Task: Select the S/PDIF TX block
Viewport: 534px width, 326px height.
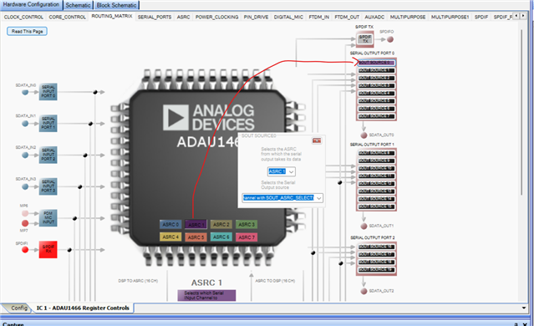Action: click(x=365, y=39)
